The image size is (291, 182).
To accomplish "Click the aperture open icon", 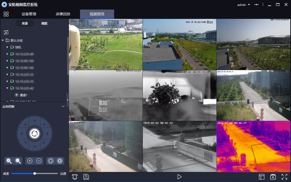I will pyautogui.click(x=51, y=161).
